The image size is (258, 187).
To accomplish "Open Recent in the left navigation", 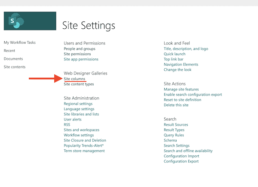I will tap(9, 51).
